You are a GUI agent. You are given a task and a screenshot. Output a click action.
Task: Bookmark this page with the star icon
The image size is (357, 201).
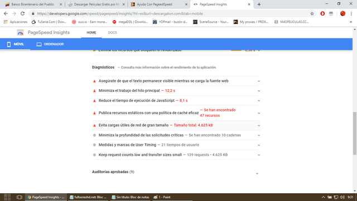click(312, 14)
